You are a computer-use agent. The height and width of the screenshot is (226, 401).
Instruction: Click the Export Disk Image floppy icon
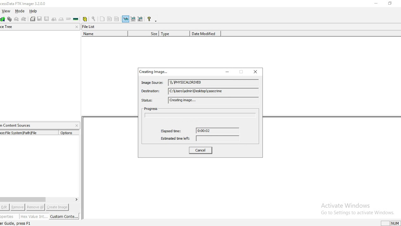(x=39, y=19)
